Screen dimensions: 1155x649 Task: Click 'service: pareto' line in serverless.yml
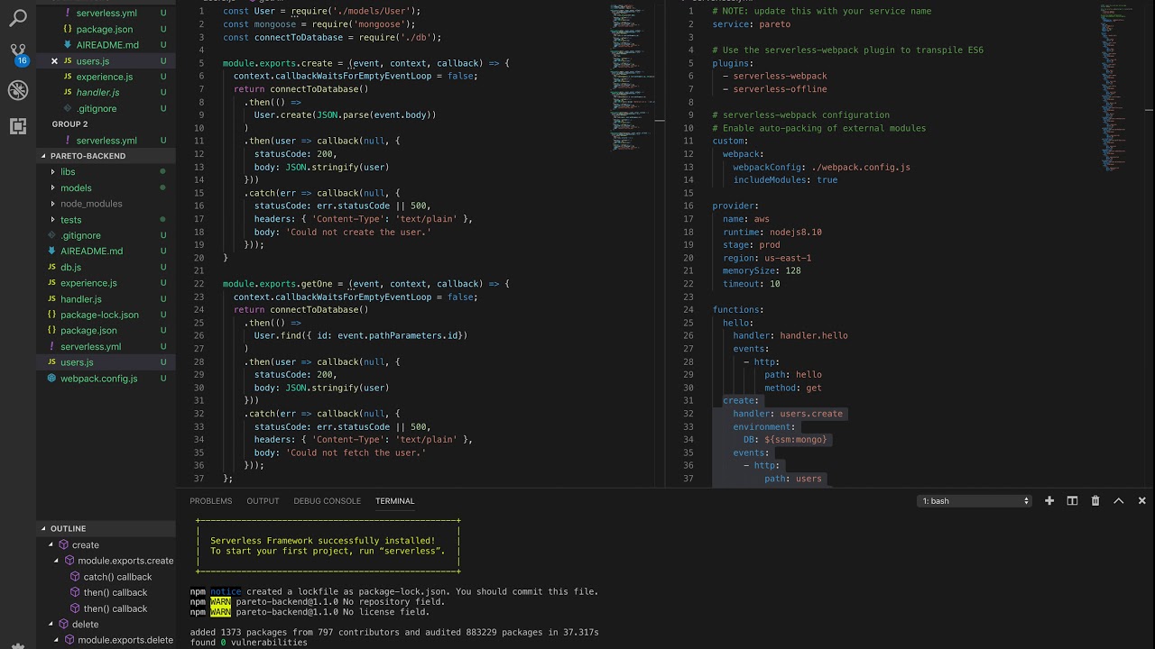pyautogui.click(x=751, y=24)
